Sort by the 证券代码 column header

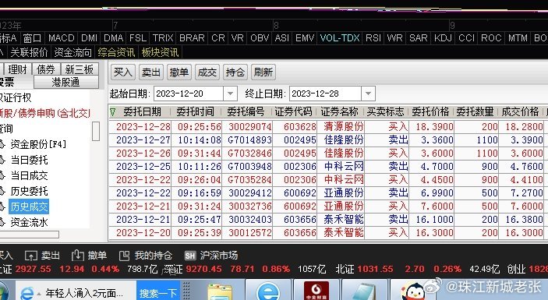pos(293,112)
